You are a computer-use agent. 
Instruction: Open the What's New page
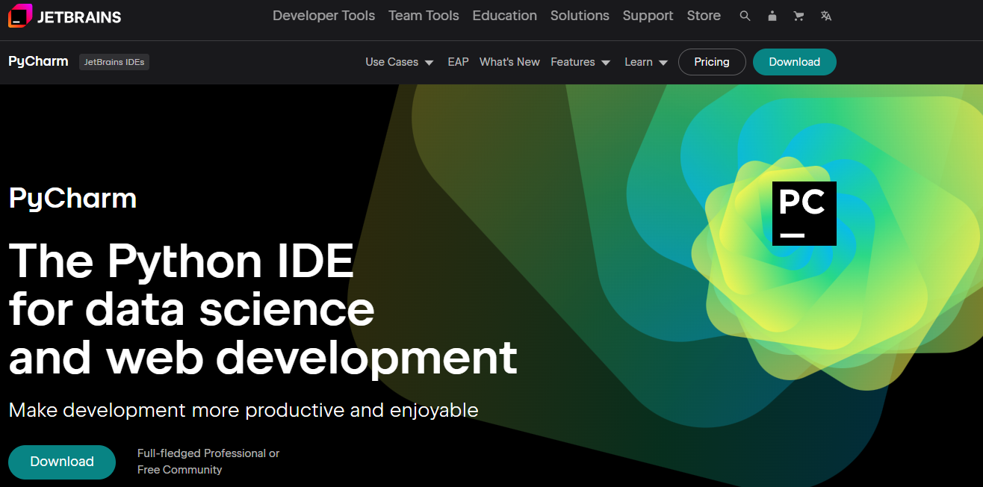coord(509,62)
